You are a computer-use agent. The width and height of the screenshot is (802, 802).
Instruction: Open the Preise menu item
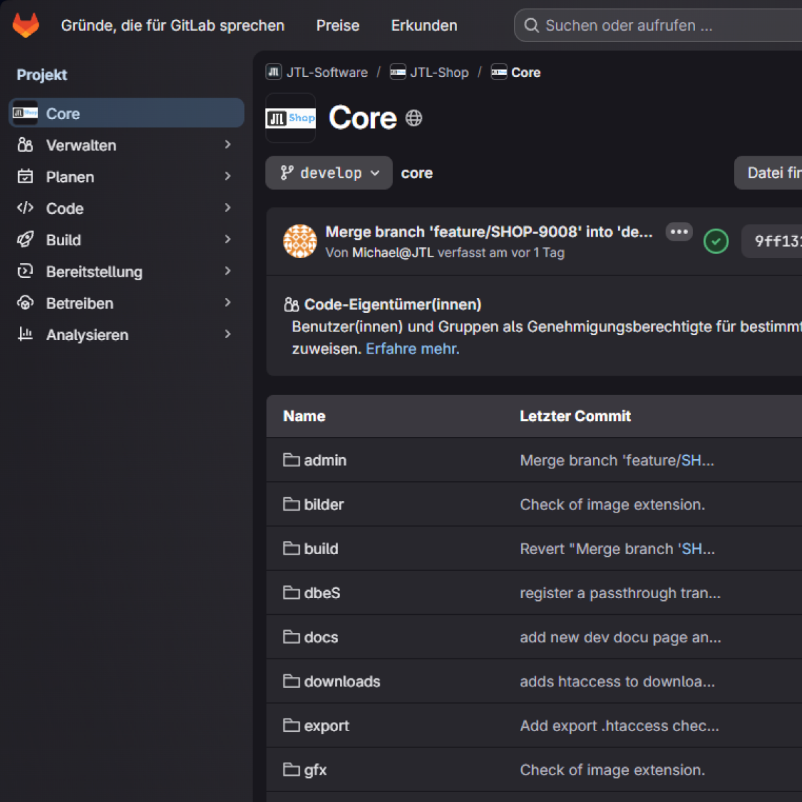(x=338, y=25)
